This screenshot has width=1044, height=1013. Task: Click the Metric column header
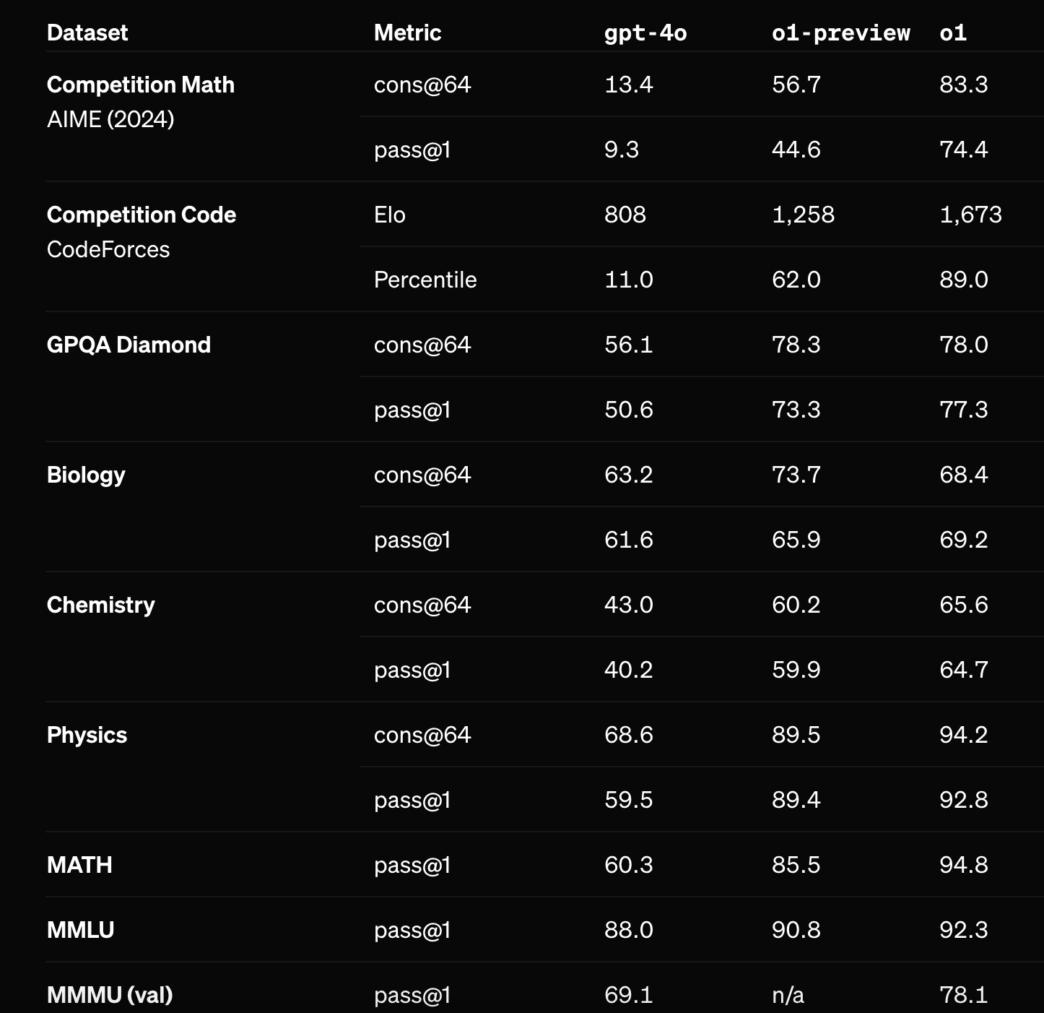tap(407, 33)
